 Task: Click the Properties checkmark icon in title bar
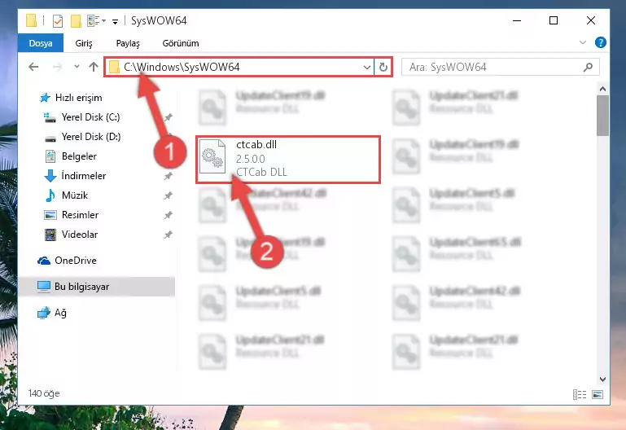58,20
